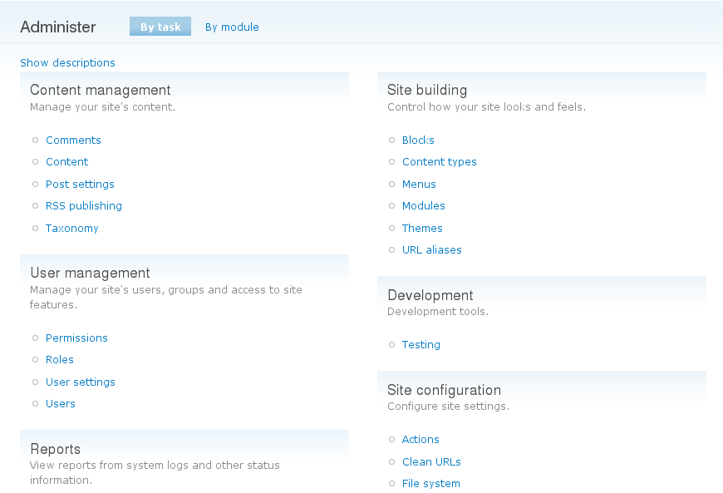Open the Testing development tool

pyautogui.click(x=421, y=344)
